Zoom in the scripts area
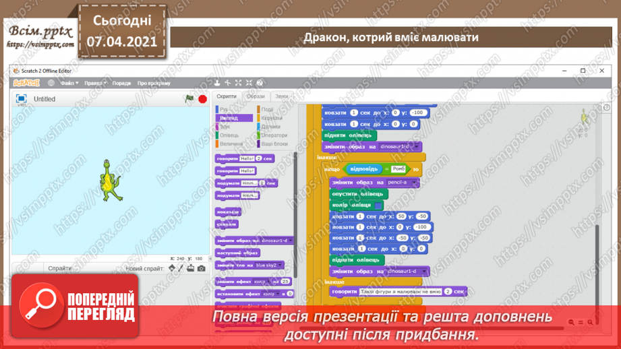This screenshot has height=349, width=621. click(x=590, y=322)
